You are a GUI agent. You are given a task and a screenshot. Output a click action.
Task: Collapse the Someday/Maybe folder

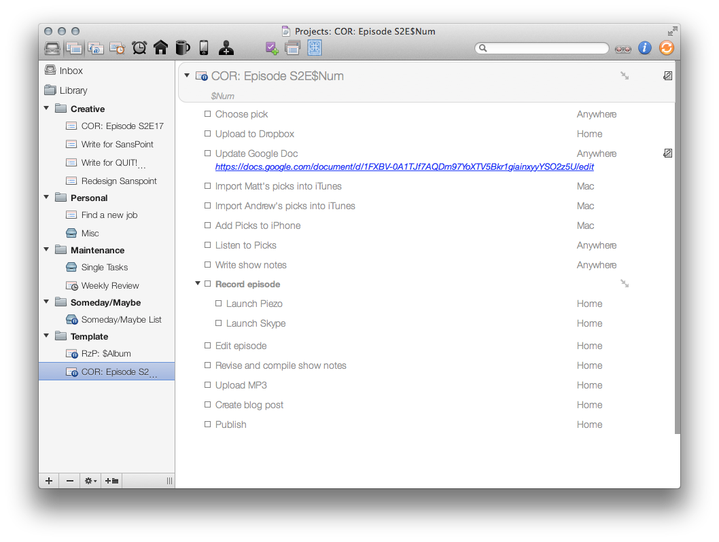click(x=46, y=302)
